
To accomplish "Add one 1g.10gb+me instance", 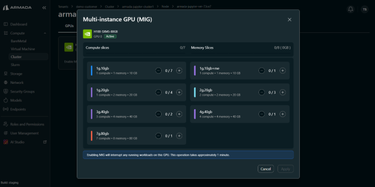I will point(282,71).
